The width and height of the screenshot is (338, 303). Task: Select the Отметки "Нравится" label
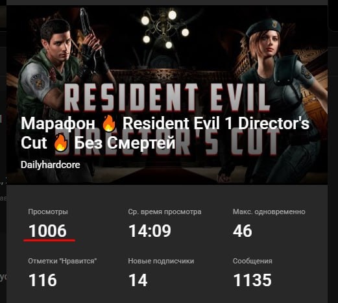(62, 261)
